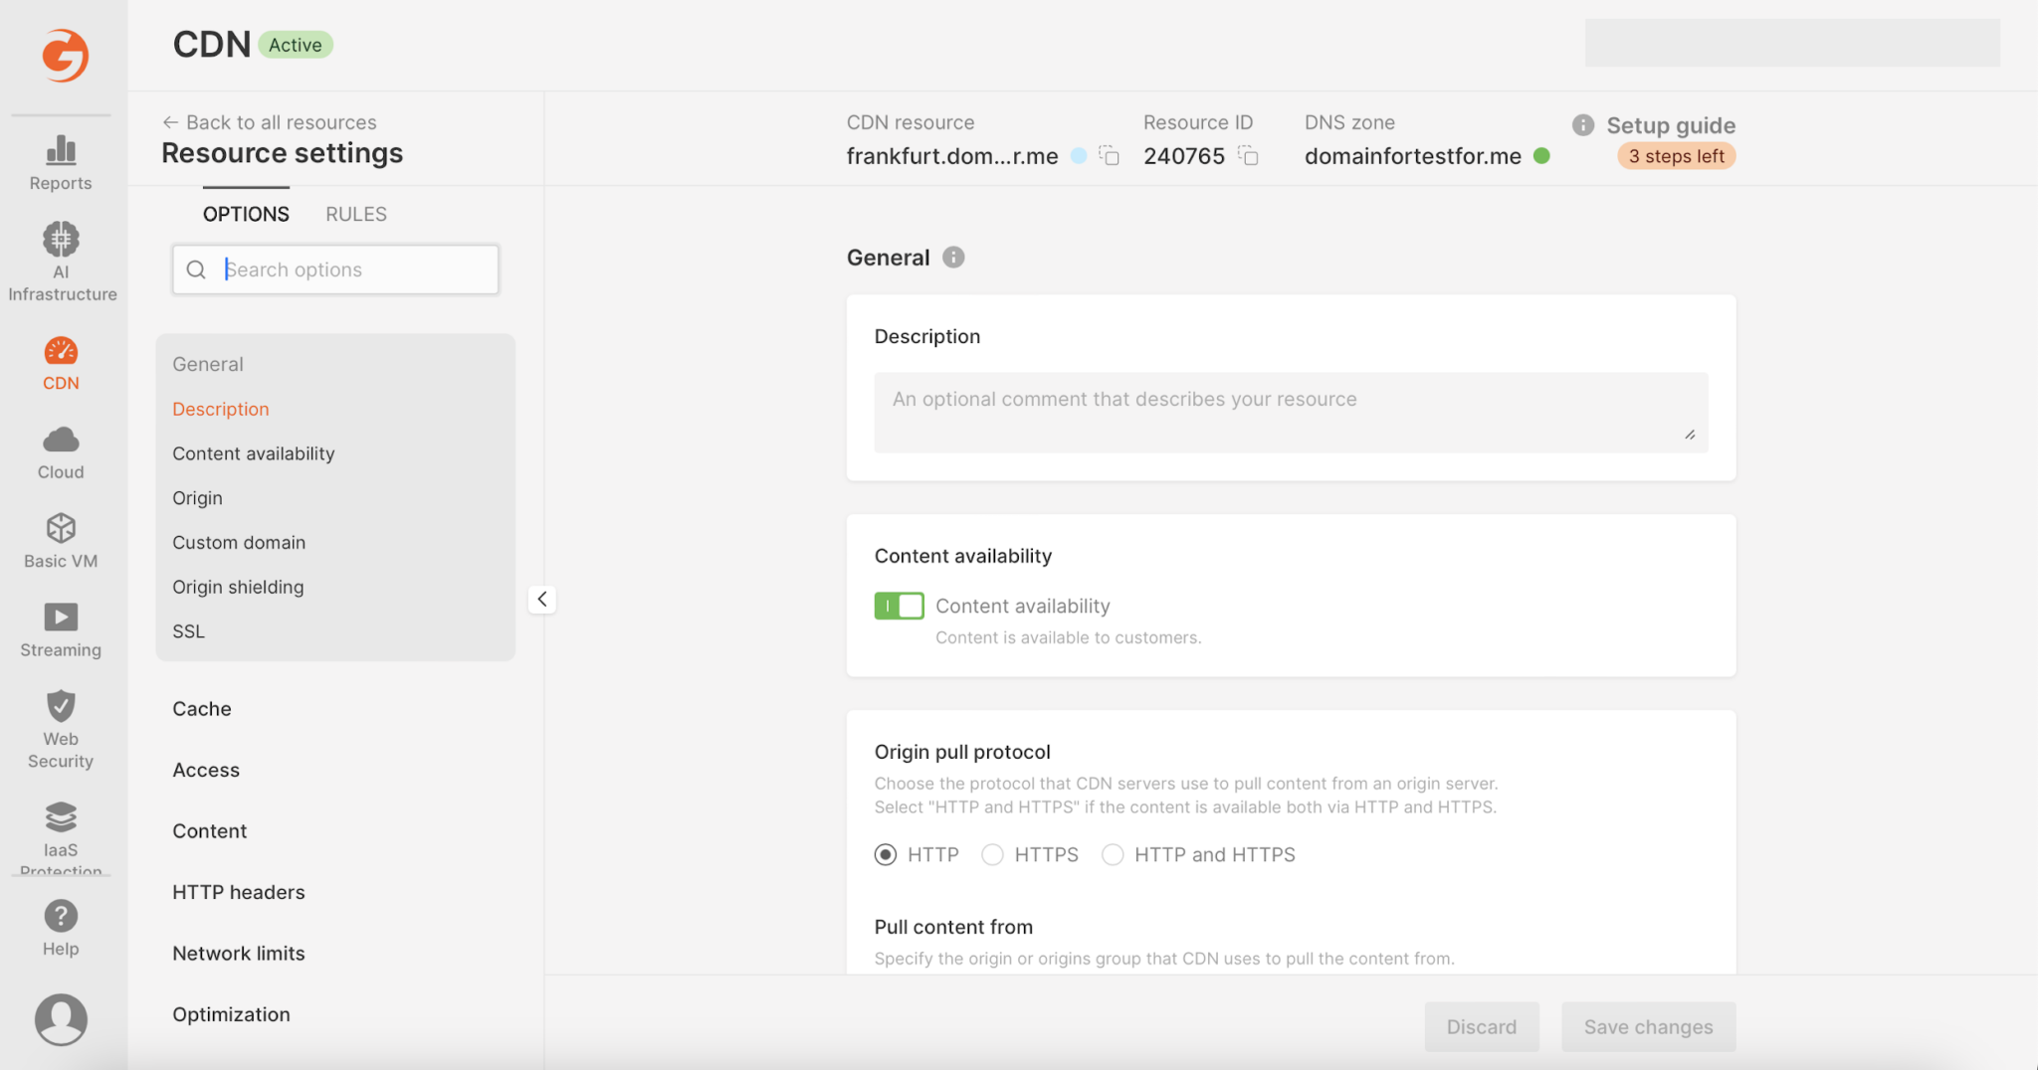Open the Web Security section
Viewport: 2038px width, 1070px height.
point(61,727)
